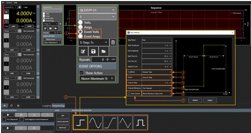
Task: Expand channel 1 settings with round down arrow
Action: coord(38,26)
